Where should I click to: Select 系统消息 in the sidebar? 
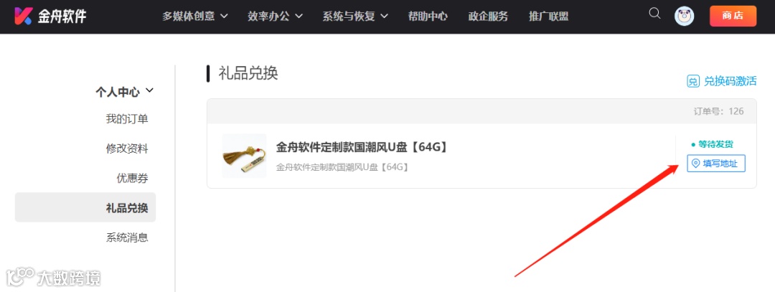point(127,237)
